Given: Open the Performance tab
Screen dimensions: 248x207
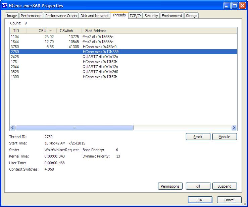Looking at the screenshot, I should pos(31,16).
